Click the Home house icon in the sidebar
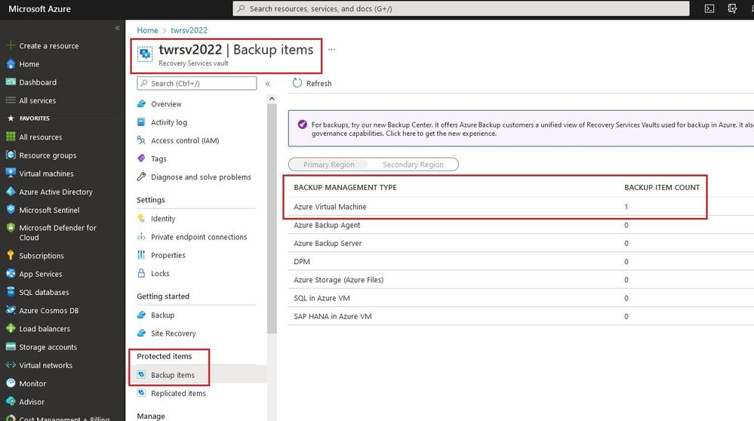The height and width of the screenshot is (421, 754). tap(11, 64)
